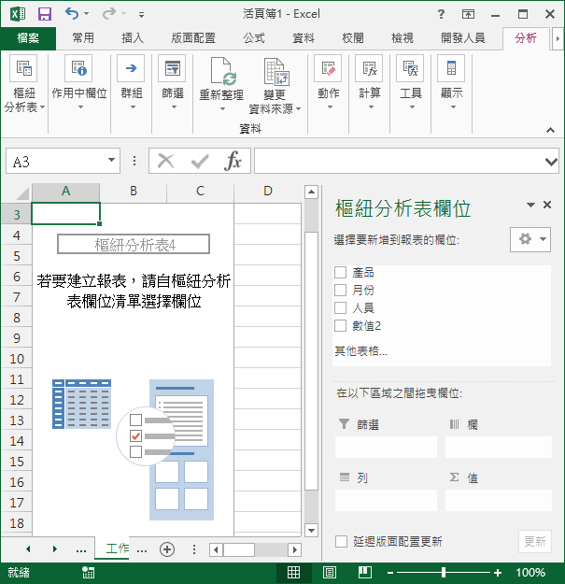Open the Name Box dropdown arrow
565x584 pixels.
point(111,160)
